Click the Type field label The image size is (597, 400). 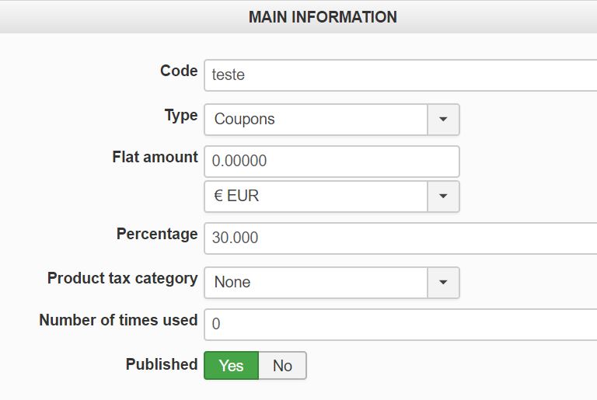(181, 115)
